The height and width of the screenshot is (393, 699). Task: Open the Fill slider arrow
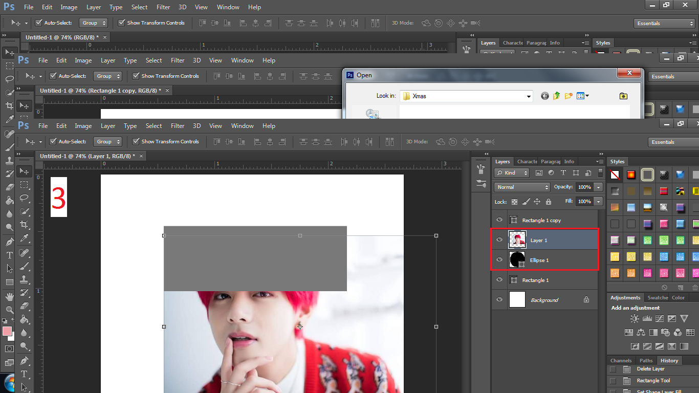click(x=599, y=202)
